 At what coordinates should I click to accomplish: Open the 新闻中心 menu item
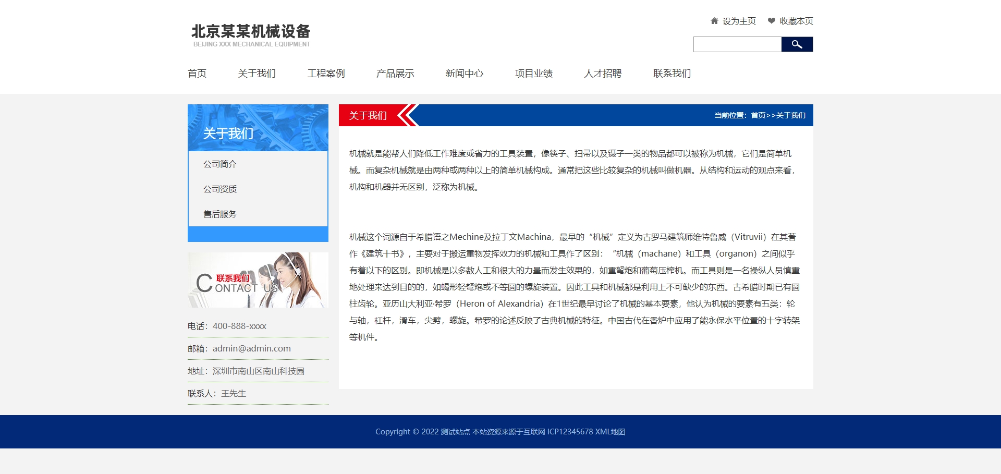[x=464, y=74]
